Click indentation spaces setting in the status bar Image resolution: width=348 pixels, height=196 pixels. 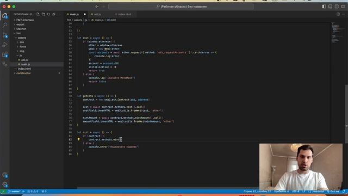tap(281, 191)
